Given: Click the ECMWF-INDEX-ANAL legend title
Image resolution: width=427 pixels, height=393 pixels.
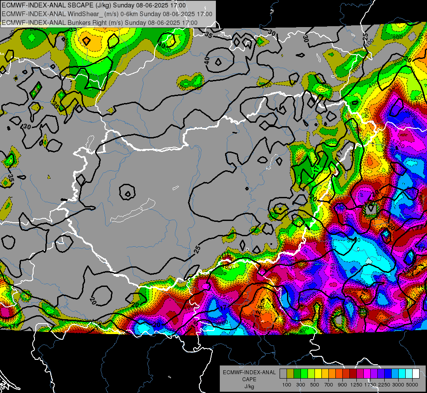Looking at the screenshot, I should (x=249, y=372).
